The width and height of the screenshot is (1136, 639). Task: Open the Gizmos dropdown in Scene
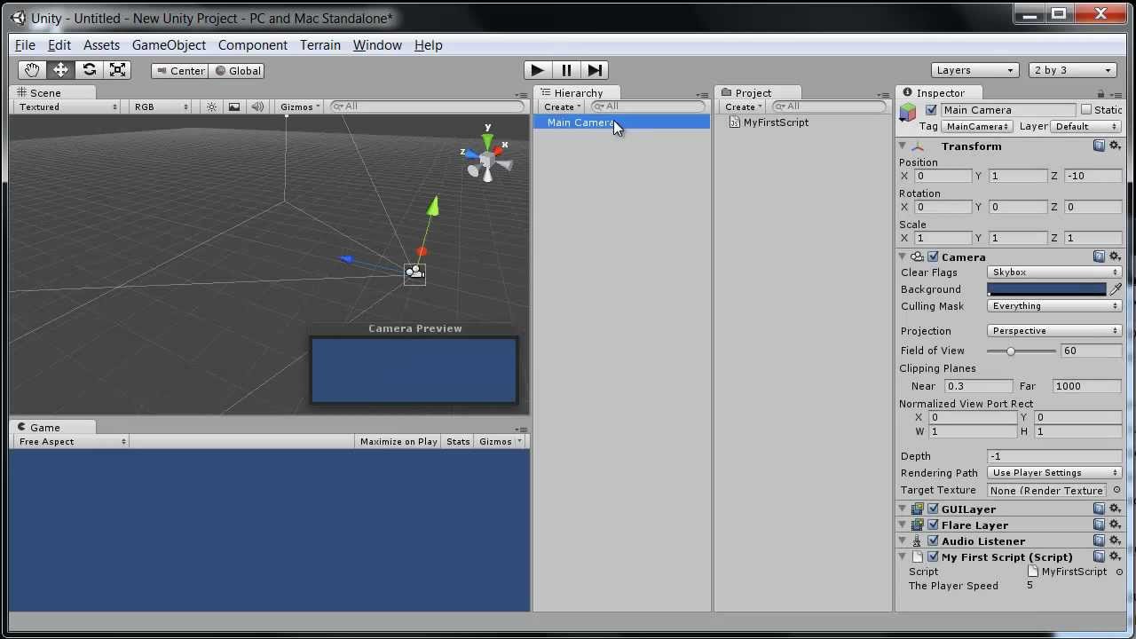[x=300, y=106]
